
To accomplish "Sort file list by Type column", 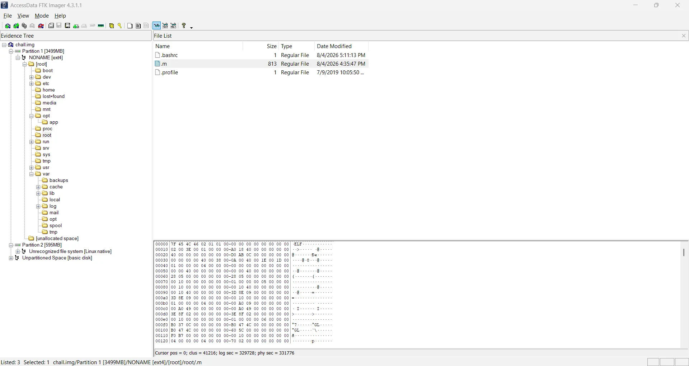I will click(x=297, y=46).
